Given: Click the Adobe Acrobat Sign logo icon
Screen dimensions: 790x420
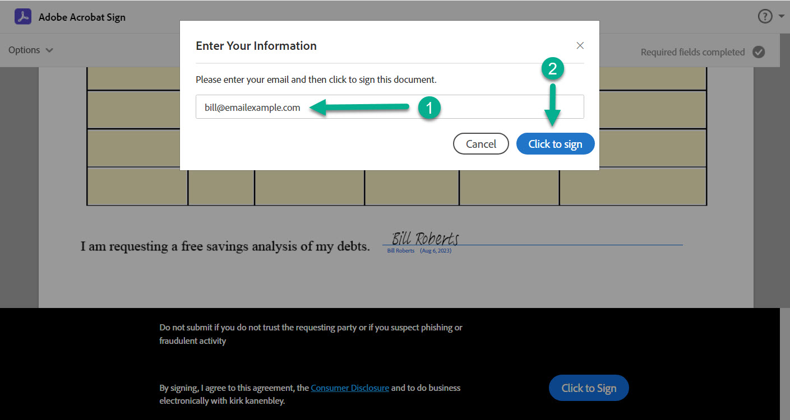Looking at the screenshot, I should tap(23, 17).
